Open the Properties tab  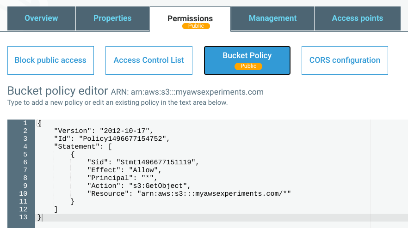[112, 18]
